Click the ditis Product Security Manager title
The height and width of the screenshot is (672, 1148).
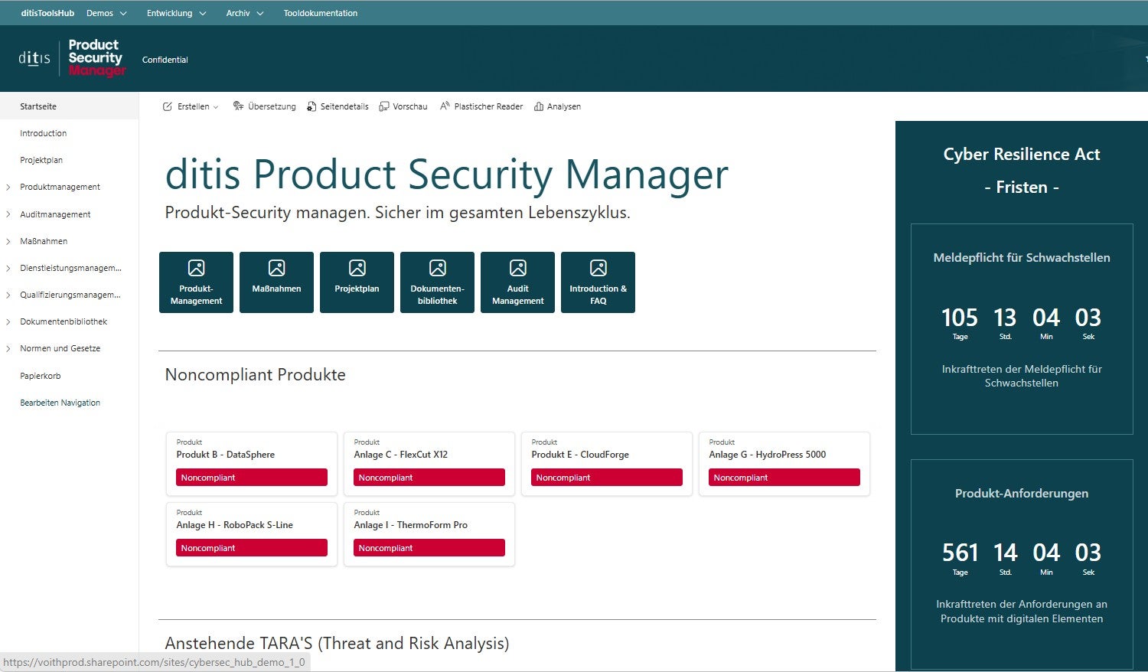pyautogui.click(x=447, y=175)
